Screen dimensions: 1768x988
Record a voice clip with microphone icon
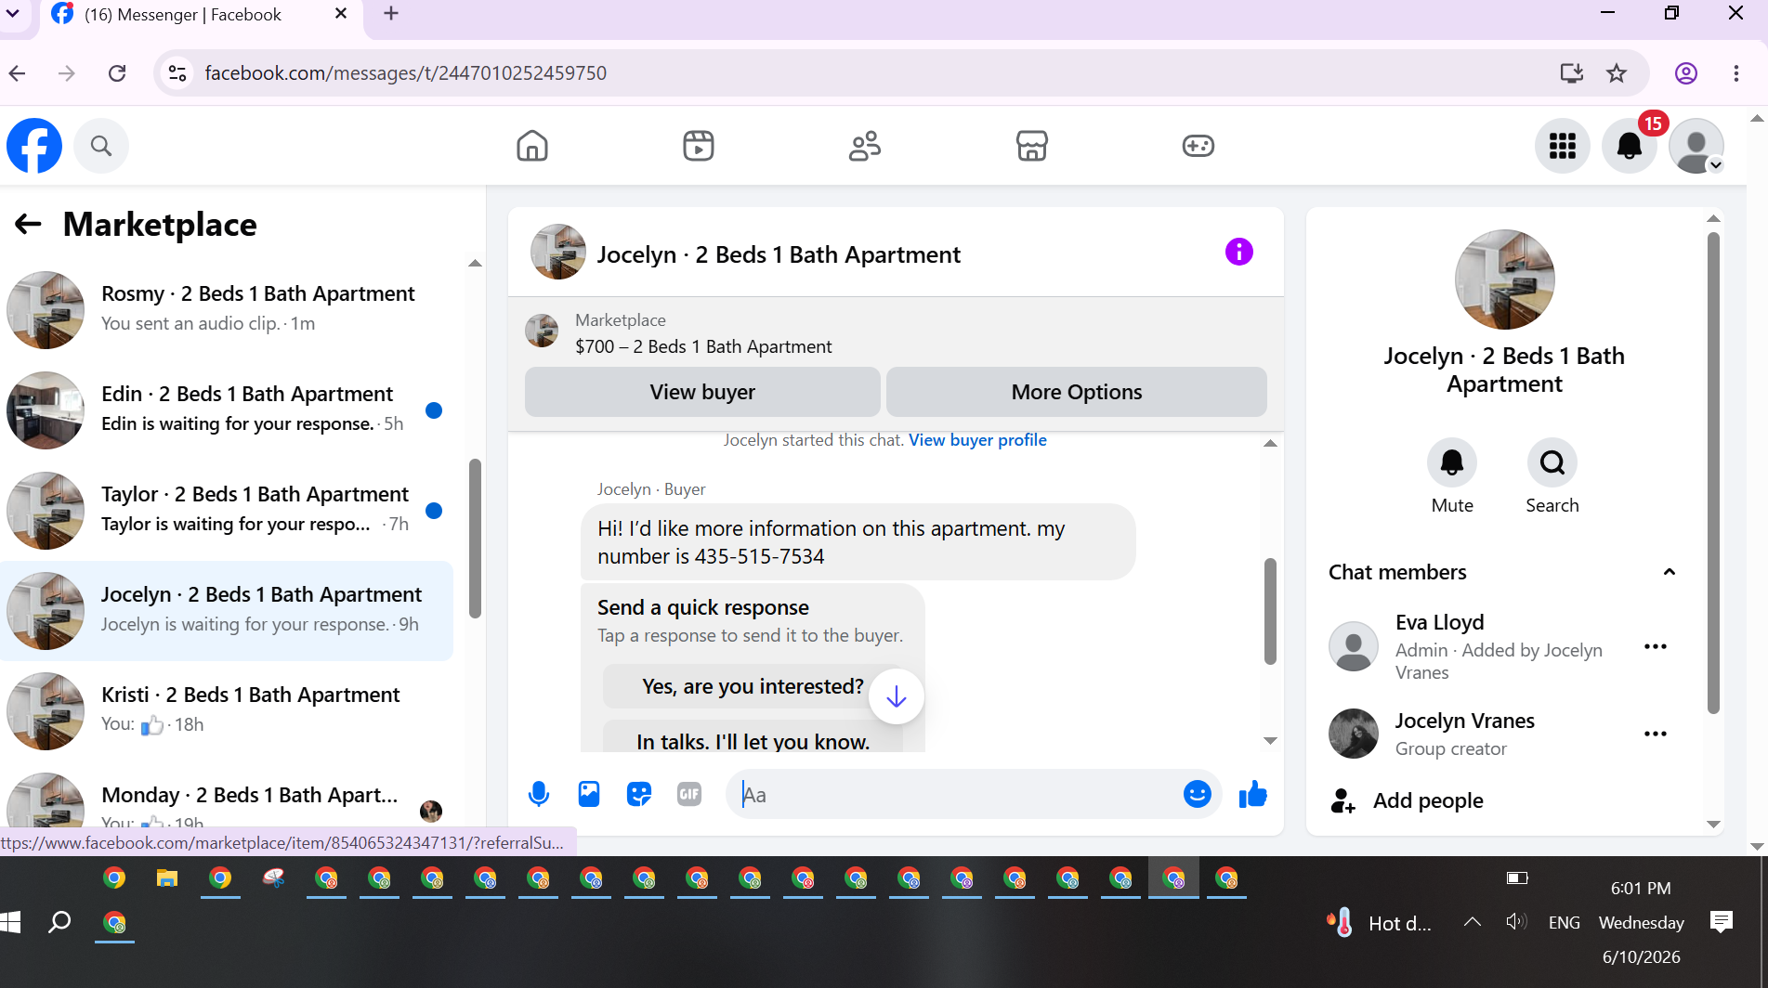539,794
